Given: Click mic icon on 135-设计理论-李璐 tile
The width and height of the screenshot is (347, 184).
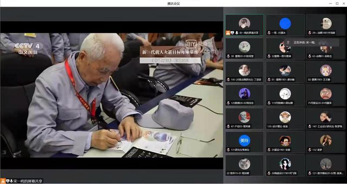Looking at the screenshot, I should coord(269,126).
